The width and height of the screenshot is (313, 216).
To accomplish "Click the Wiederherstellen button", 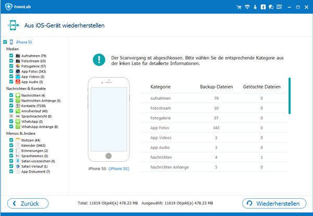I will 274,203.
